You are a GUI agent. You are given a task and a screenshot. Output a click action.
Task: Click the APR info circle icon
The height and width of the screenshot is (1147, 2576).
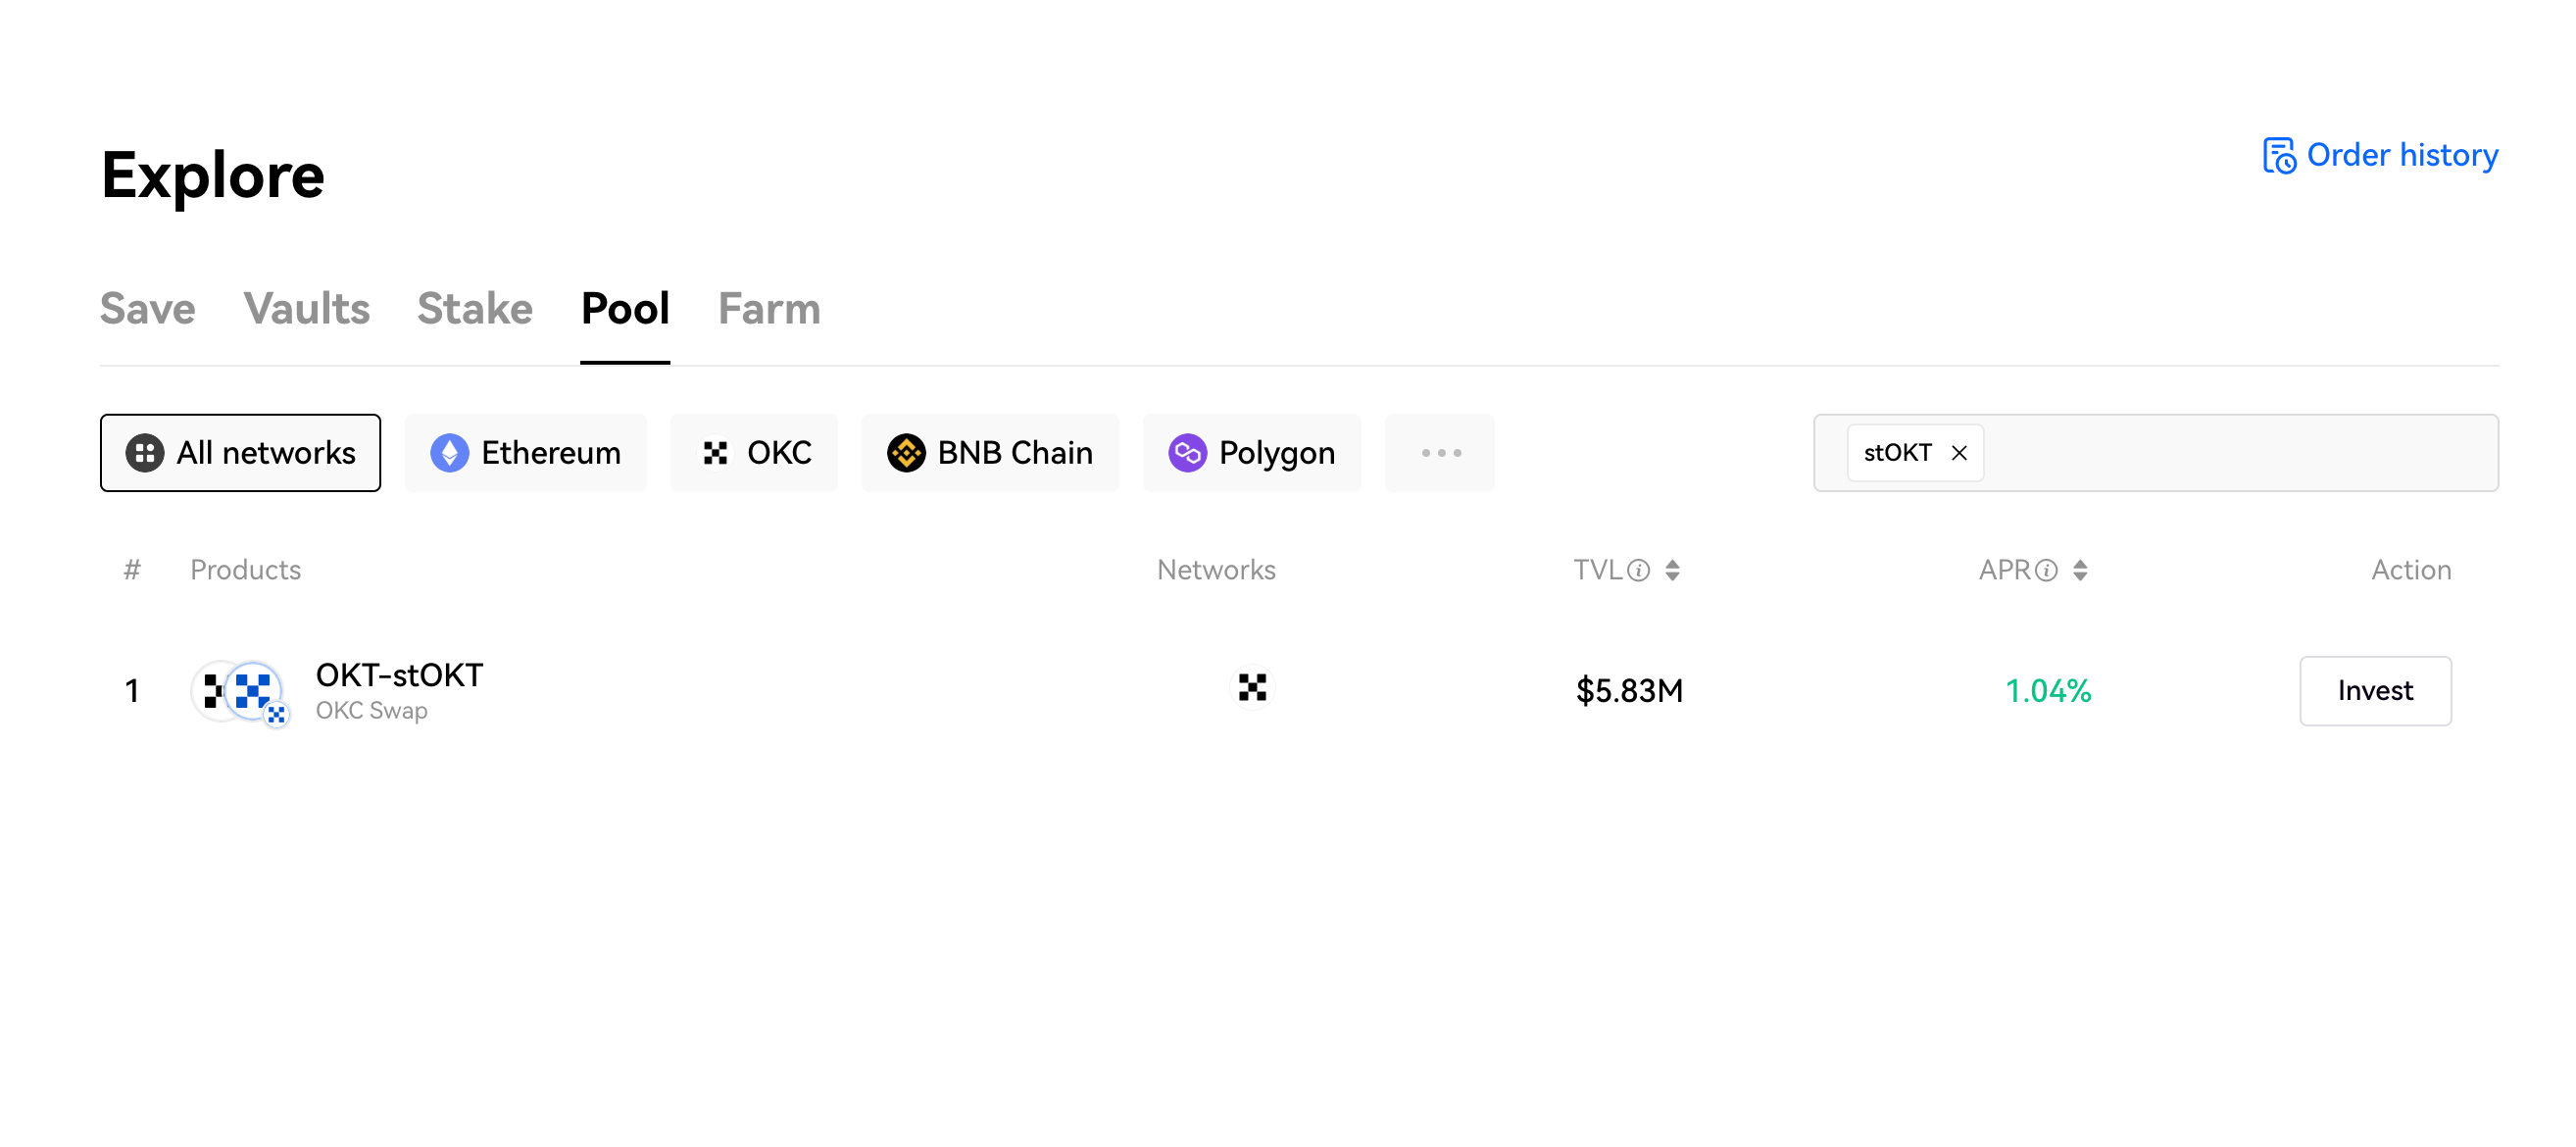tap(2046, 570)
